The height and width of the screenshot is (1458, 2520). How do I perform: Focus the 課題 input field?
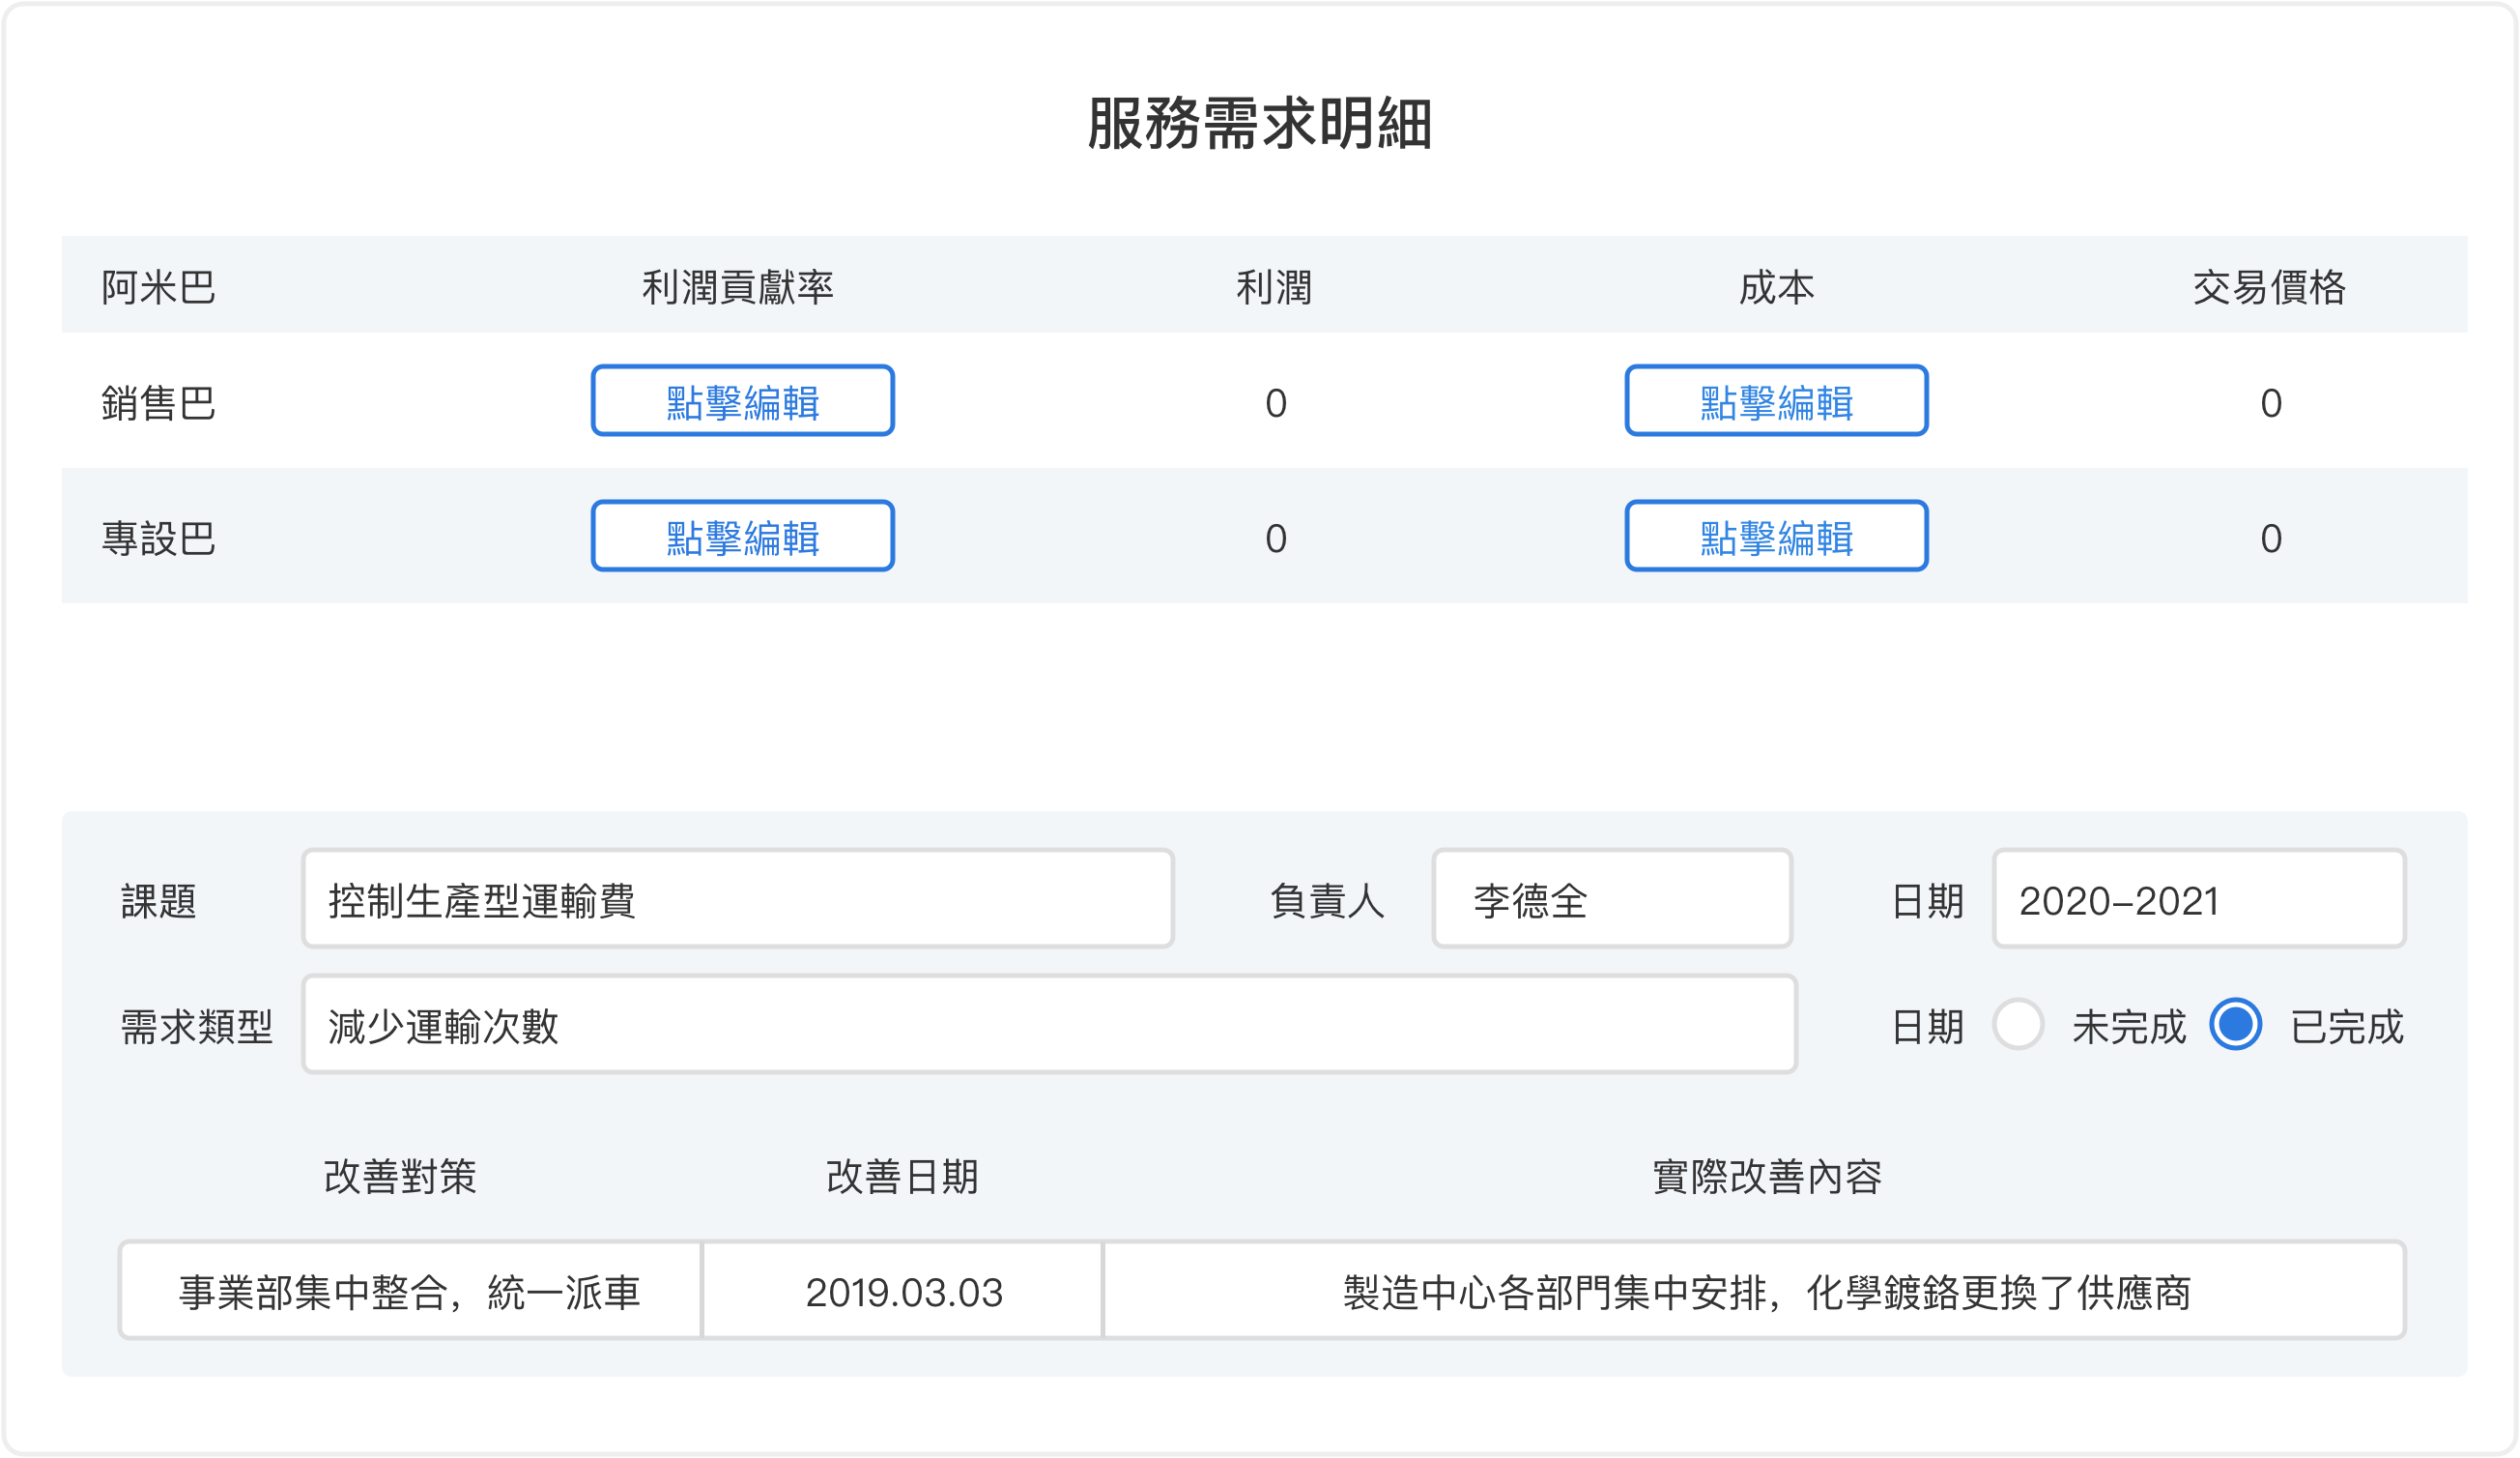pos(738,898)
